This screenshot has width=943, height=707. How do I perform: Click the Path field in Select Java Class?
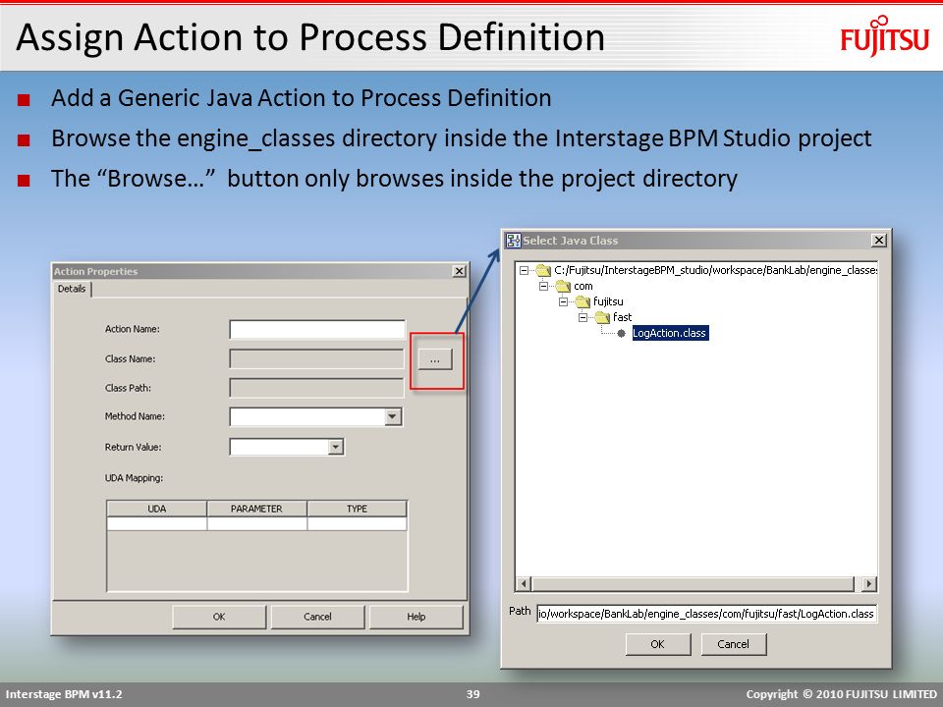pos(706,614)
